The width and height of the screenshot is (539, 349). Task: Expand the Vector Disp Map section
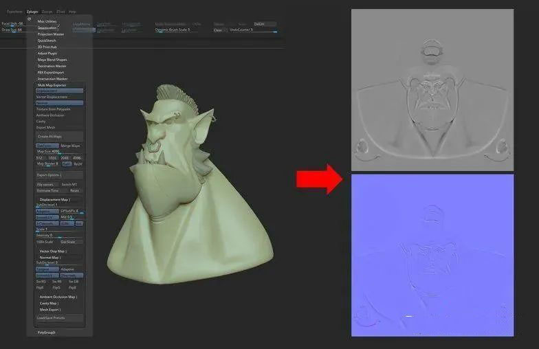[54, 251]
